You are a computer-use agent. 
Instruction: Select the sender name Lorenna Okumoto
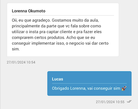29,11
